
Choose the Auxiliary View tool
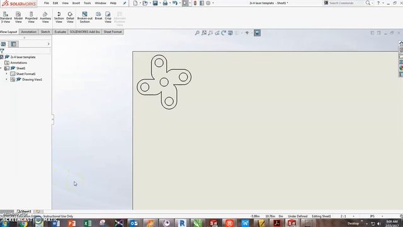45,17
